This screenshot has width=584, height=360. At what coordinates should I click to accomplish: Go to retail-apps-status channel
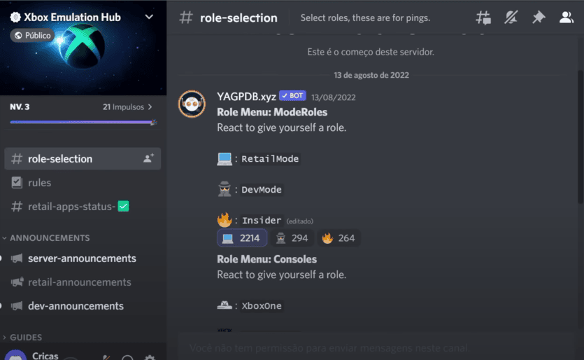[70, 207]
